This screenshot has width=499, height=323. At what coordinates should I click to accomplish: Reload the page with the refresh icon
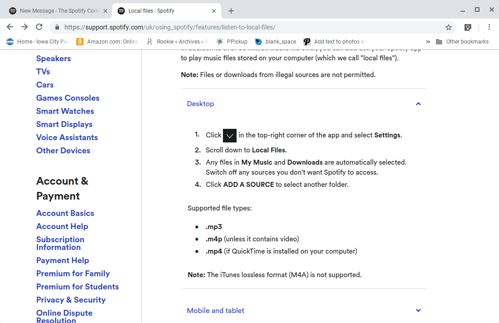pyautogui.click(x=39, y=27)
